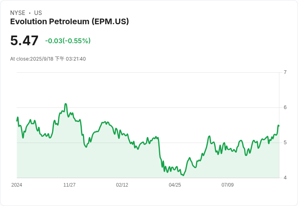Select the 11/27 date axis label
This screenshot has height=206, width=298.
[x=69, y=185]
